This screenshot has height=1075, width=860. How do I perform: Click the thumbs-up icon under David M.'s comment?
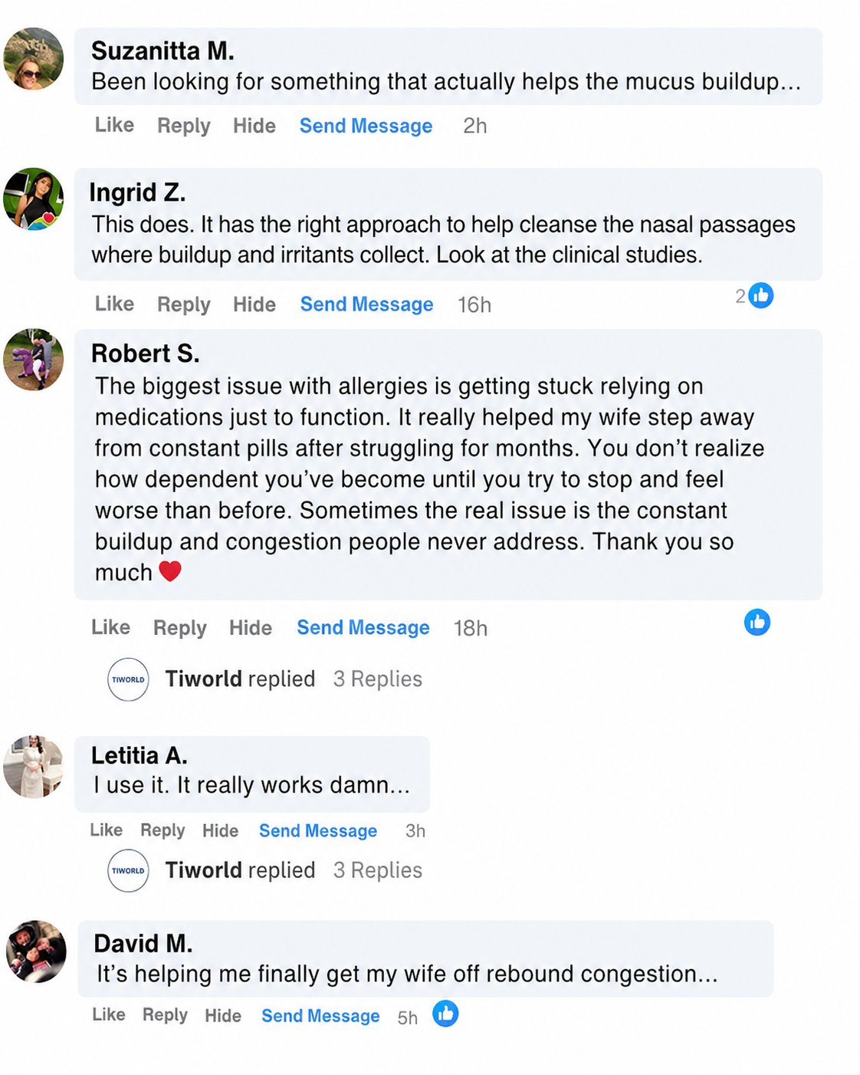click(x=445, y=1014)
